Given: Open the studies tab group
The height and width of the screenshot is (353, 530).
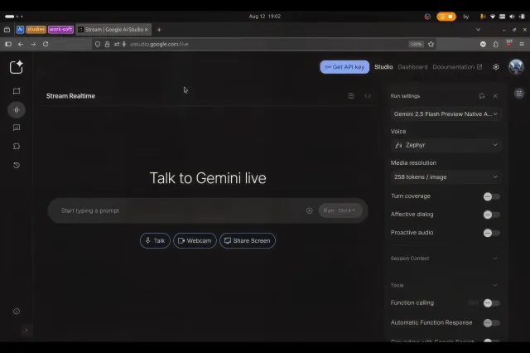Looking at the screenshot, I should pos(36,30).
